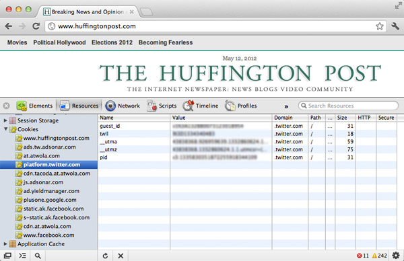404x261 pixels.
Task: Go back using the browser back arrow
Action: point(9,26)
